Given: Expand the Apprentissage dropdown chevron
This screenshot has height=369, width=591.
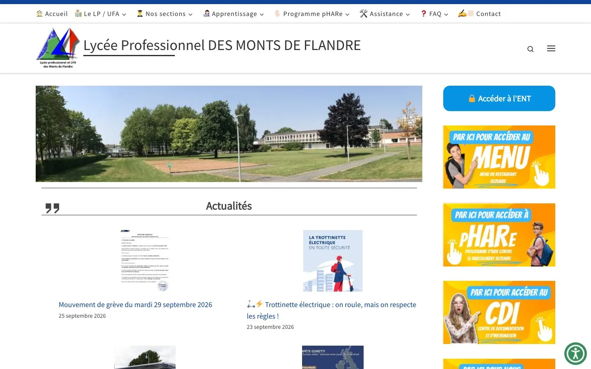Looking at the screenshot, I should pos(262,14).
